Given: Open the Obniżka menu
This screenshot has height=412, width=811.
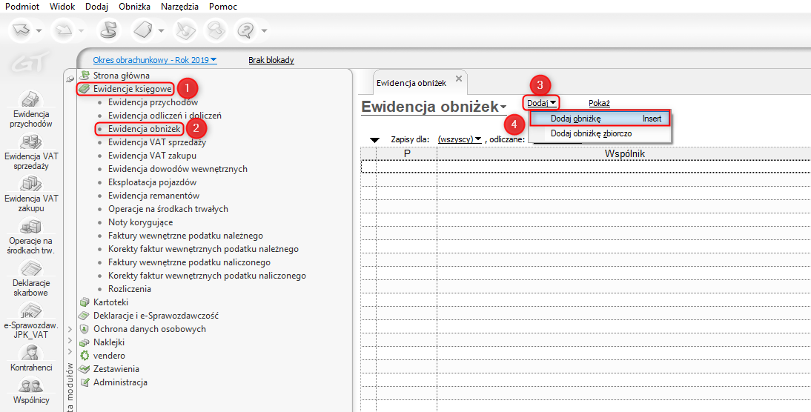Looking at the screenshot, I should click(134, 7).
